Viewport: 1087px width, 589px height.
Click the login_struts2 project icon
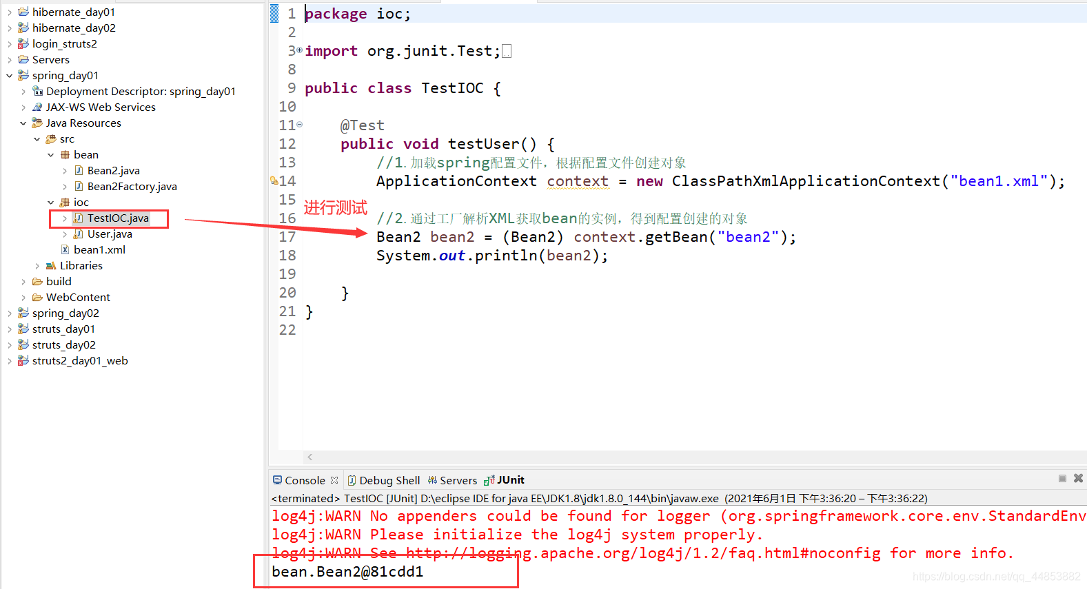(x=23, y=43)
